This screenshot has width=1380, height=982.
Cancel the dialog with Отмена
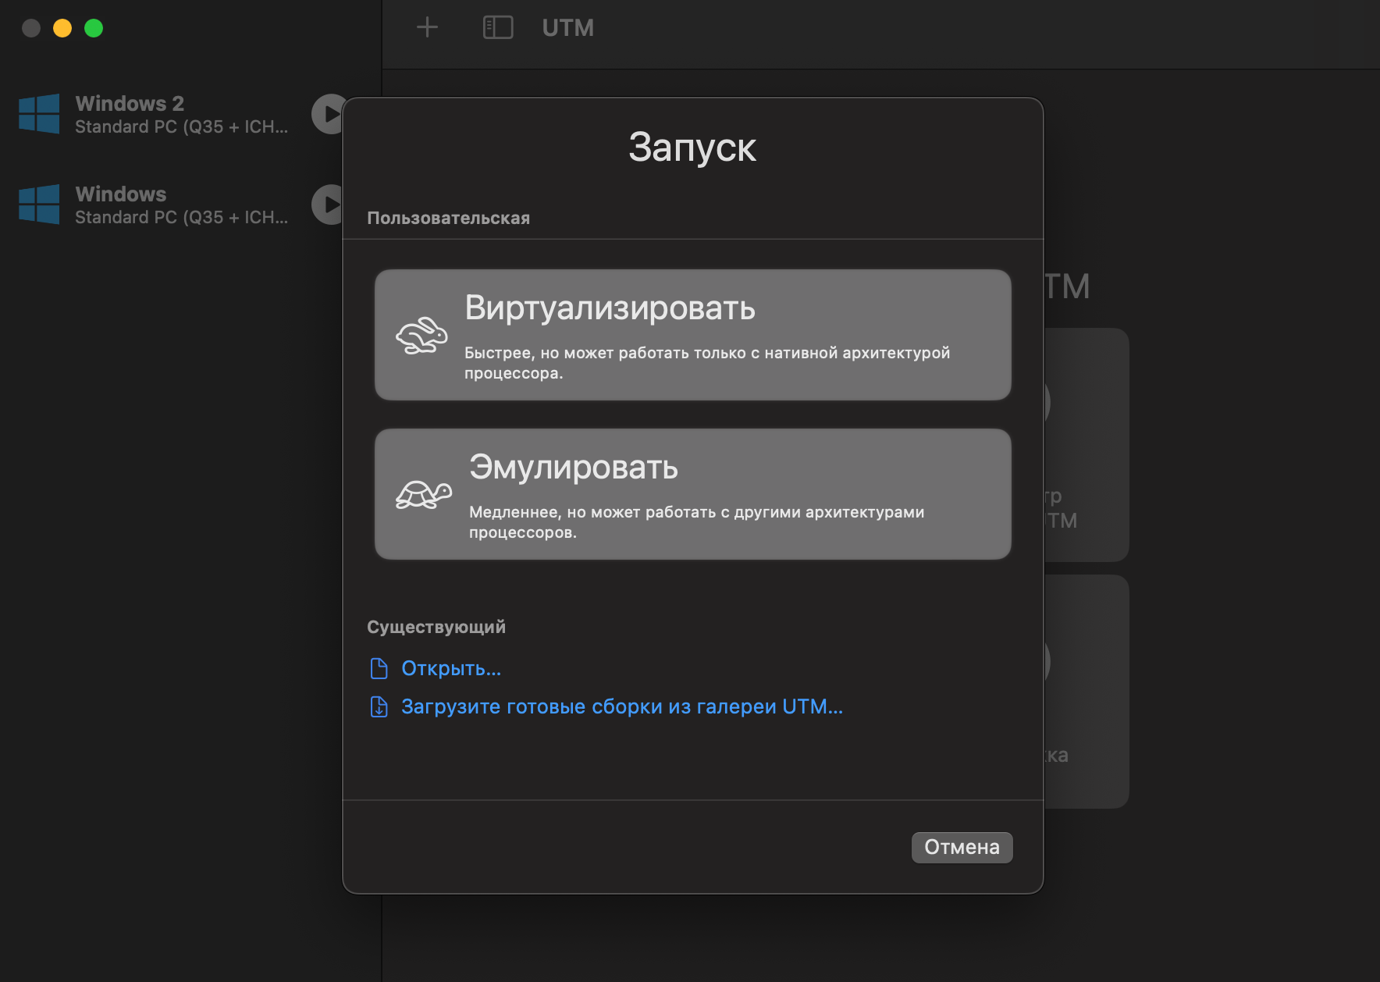[962, 847]
